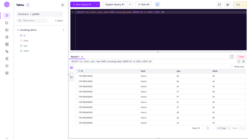The width and height of the screenshot is (248, 139).
Task: Select the ts column in table tree
Action: [24, 35]
